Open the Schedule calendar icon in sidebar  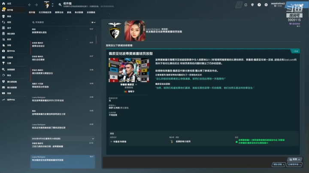[3, 57]
